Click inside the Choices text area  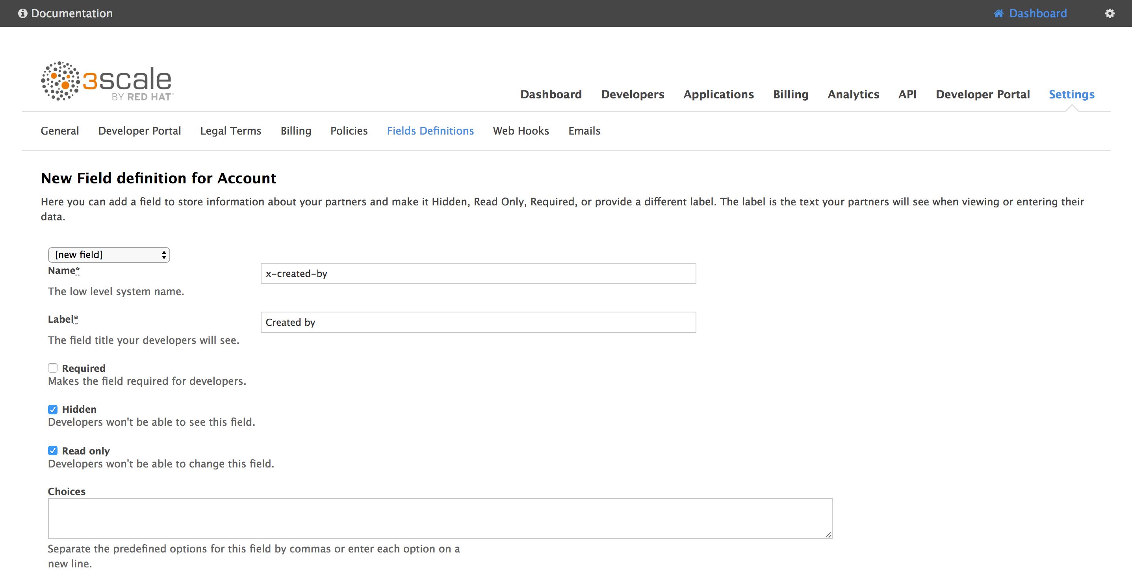point(440,518)
